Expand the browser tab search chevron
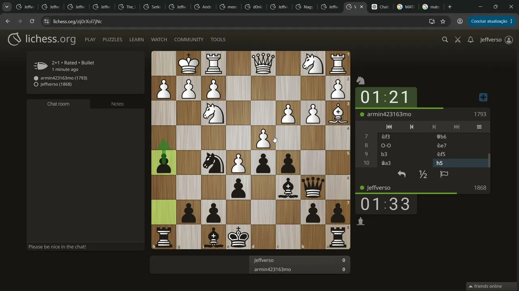This screenshot has width=519, height=291. pos(7,7)
